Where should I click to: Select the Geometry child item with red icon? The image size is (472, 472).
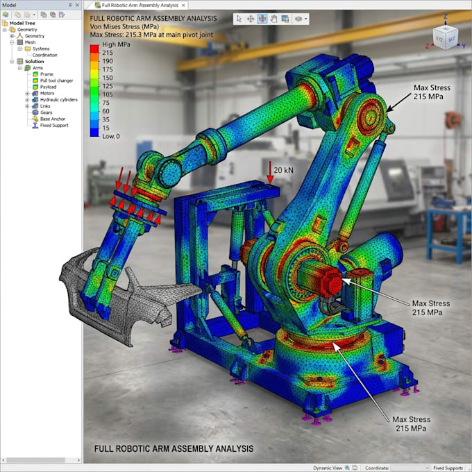click(34, 36)
